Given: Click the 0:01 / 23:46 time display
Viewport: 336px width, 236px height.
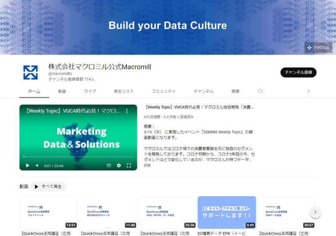Looking at the screenshot, I should 54,166.
